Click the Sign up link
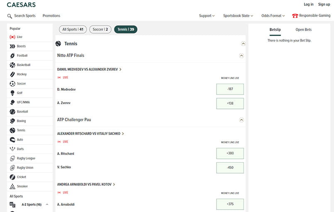Image resolution: width=334 pixels, height=212 pixels. (x=324, y=4)
